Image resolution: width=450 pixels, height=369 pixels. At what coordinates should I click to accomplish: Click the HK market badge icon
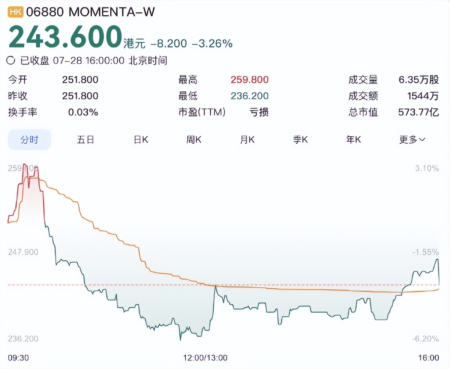[15, 12]
